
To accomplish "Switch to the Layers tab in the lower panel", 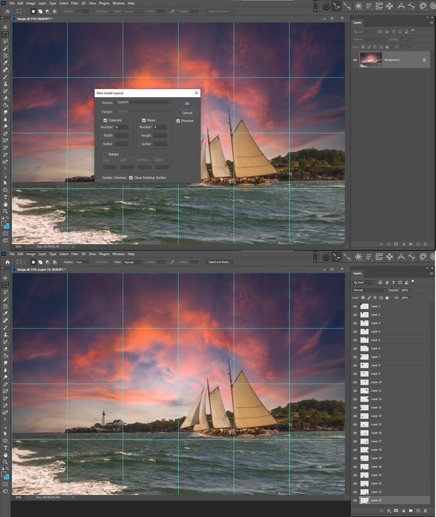I will pos(357,273).
